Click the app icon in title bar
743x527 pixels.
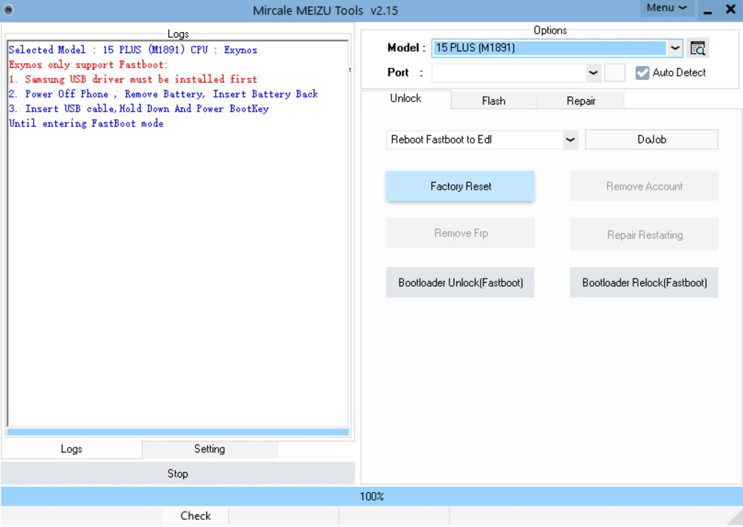pyautogui.click(x=8, y=9)
